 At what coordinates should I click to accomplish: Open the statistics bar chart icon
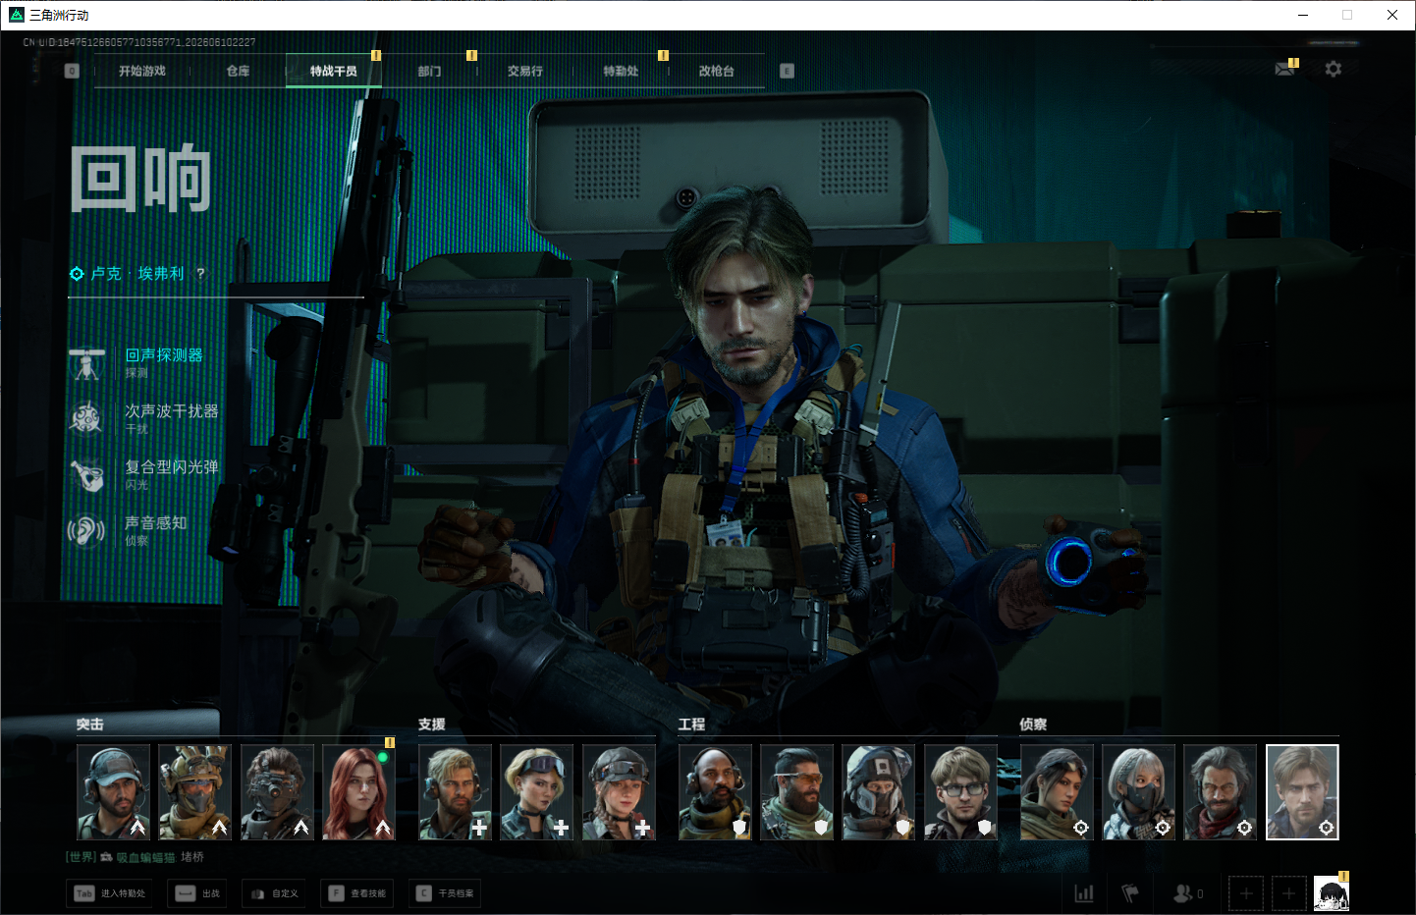click(1084, 893)
